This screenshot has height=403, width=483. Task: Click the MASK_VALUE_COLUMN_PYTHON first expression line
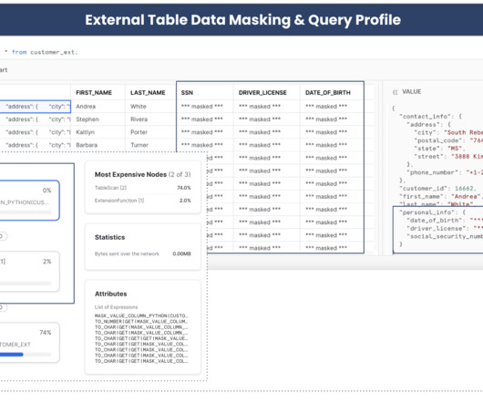(x=141, y=315)
